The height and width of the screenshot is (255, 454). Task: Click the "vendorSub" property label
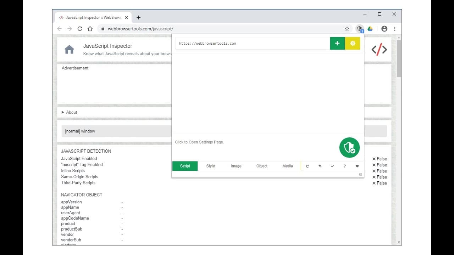[x=71, y=240]
